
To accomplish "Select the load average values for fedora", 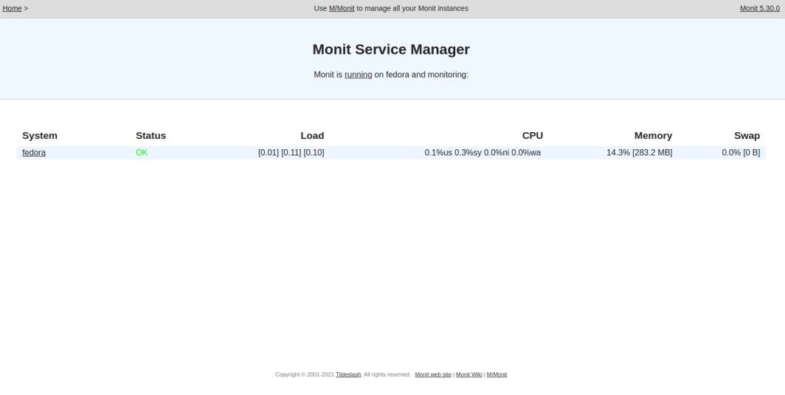I will point(291,153).
